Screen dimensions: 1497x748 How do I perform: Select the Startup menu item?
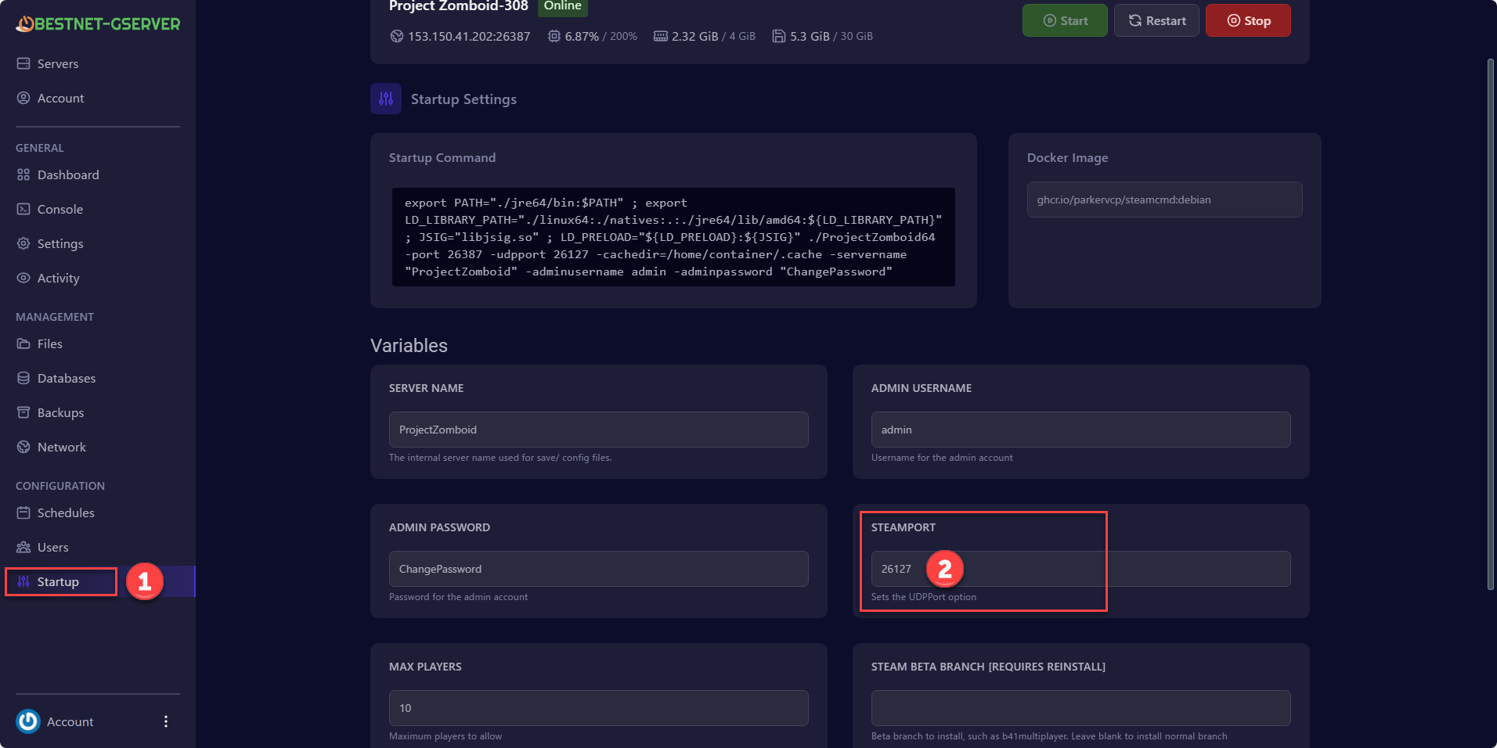tap(98, 581)
